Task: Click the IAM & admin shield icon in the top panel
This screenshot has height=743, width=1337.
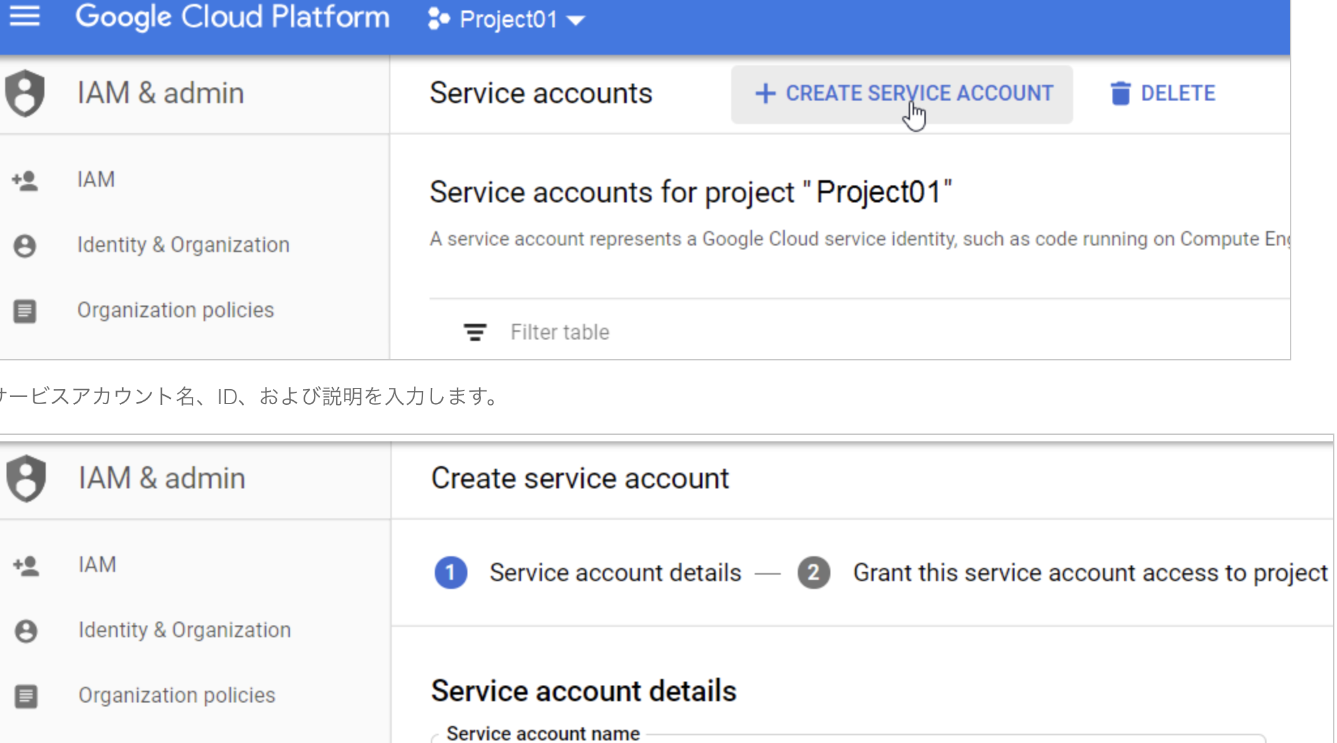Action: coord(25,93)
